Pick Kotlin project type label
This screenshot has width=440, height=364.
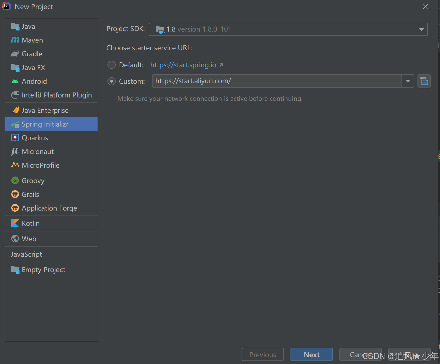pos(31,223)
